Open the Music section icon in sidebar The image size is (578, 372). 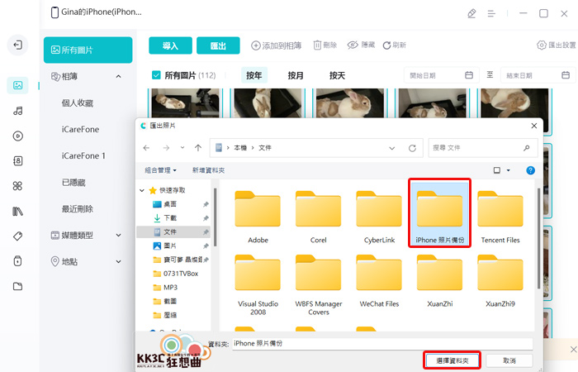point(17,111)
